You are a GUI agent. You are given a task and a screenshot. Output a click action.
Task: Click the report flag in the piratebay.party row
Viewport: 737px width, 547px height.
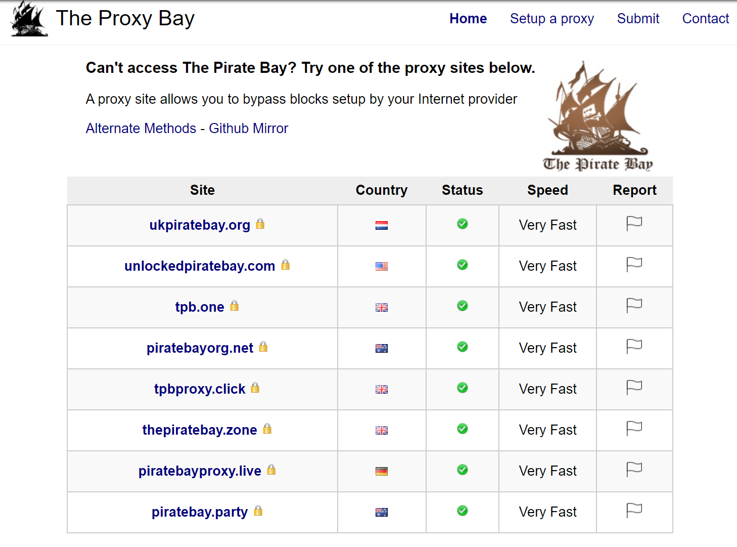634,510
